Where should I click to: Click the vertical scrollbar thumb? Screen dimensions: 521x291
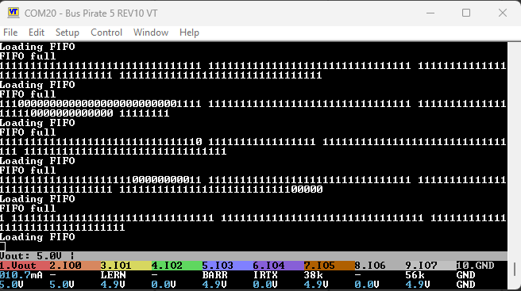pos(515,269)
